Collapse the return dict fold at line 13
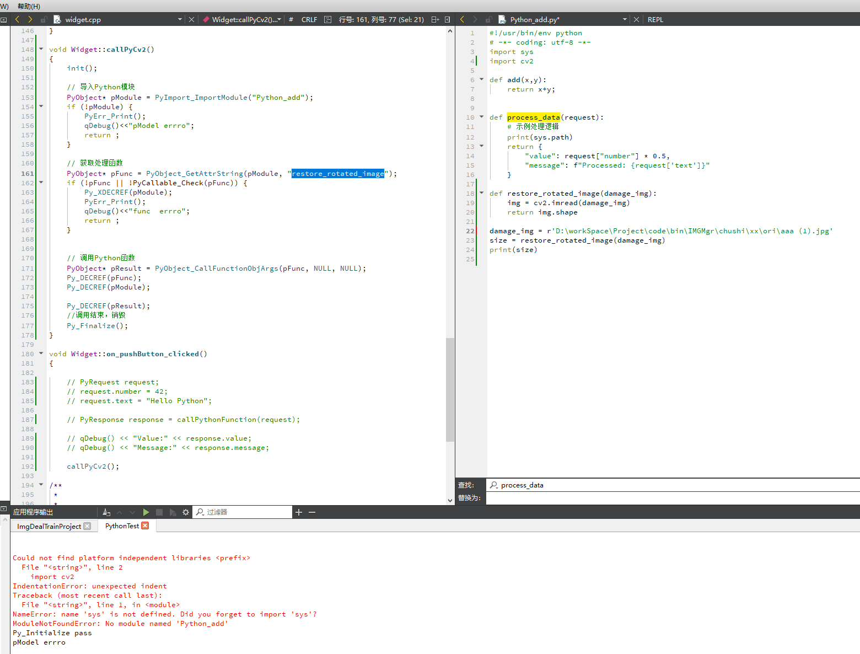This screenshot has width=860, height=654. 481,146
